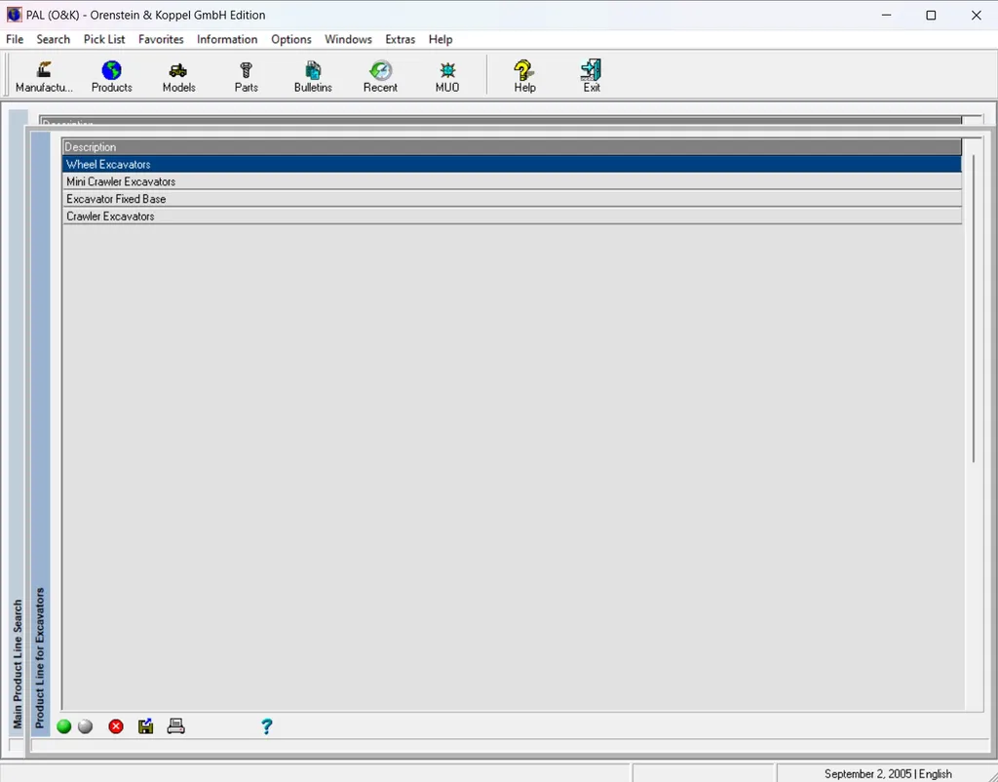Viewport: 998px width, 782px height.
Task: Click the save disk icon at bottom
Action: (146, 726)
